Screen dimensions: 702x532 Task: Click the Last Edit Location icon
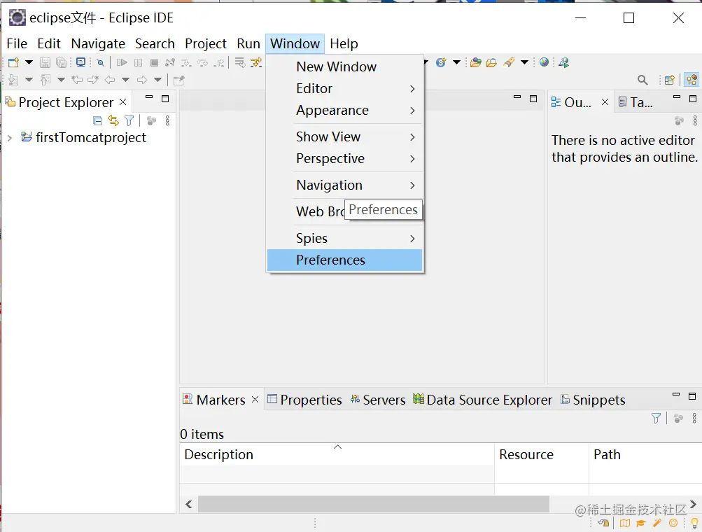[77, 80]
